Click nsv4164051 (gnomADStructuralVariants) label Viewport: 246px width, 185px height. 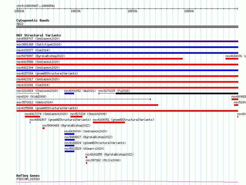point(123,120)
